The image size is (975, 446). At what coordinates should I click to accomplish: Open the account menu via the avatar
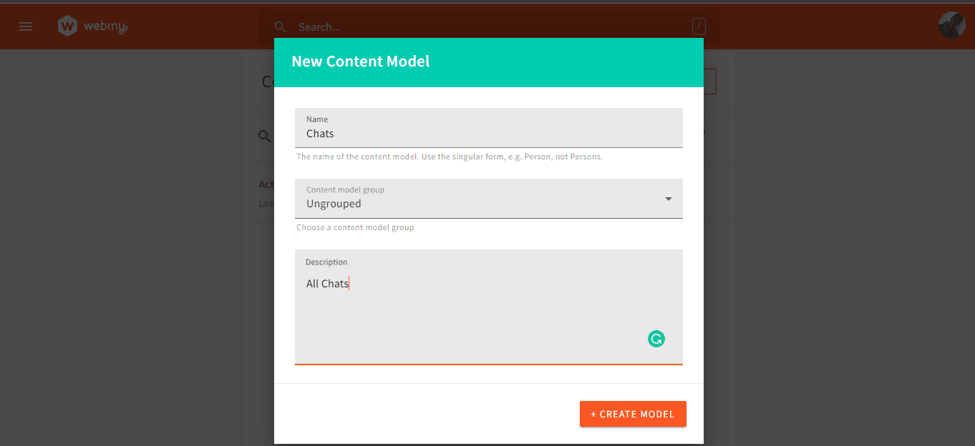(x=951, y=24)
